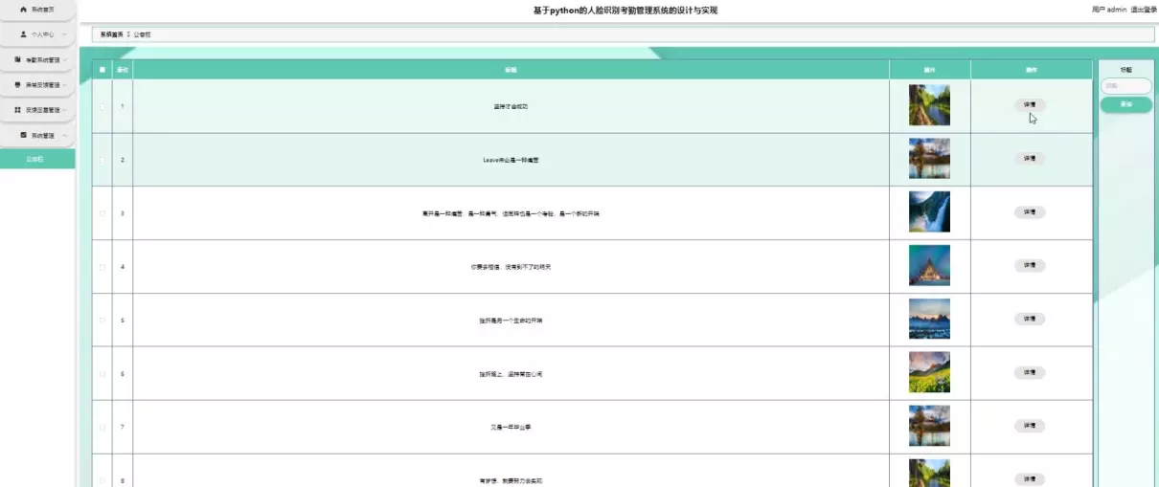Open the row 3 waterfall thumbnail
Image resolution: width=1159 pixels, height=487 pixels.
[x=929, y=212]
